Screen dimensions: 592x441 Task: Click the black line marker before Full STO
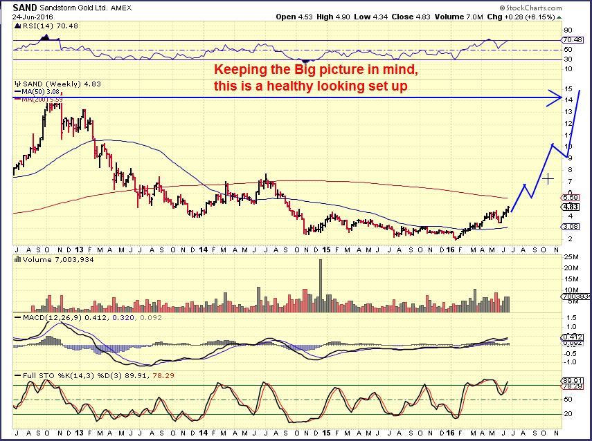click(x=18, y=376)
